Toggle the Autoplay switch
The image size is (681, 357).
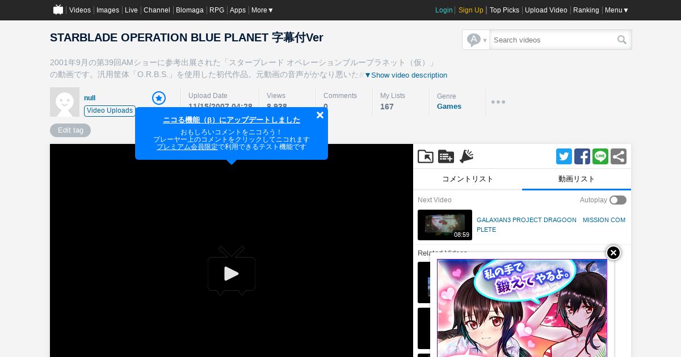point(618,200)
